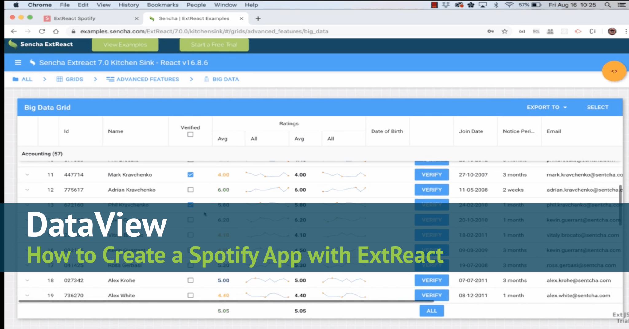Image resolution: width=629 pixels, height=329 pixels.
Task: Click SELECT in grid header
Action: [x=597, y=107]
